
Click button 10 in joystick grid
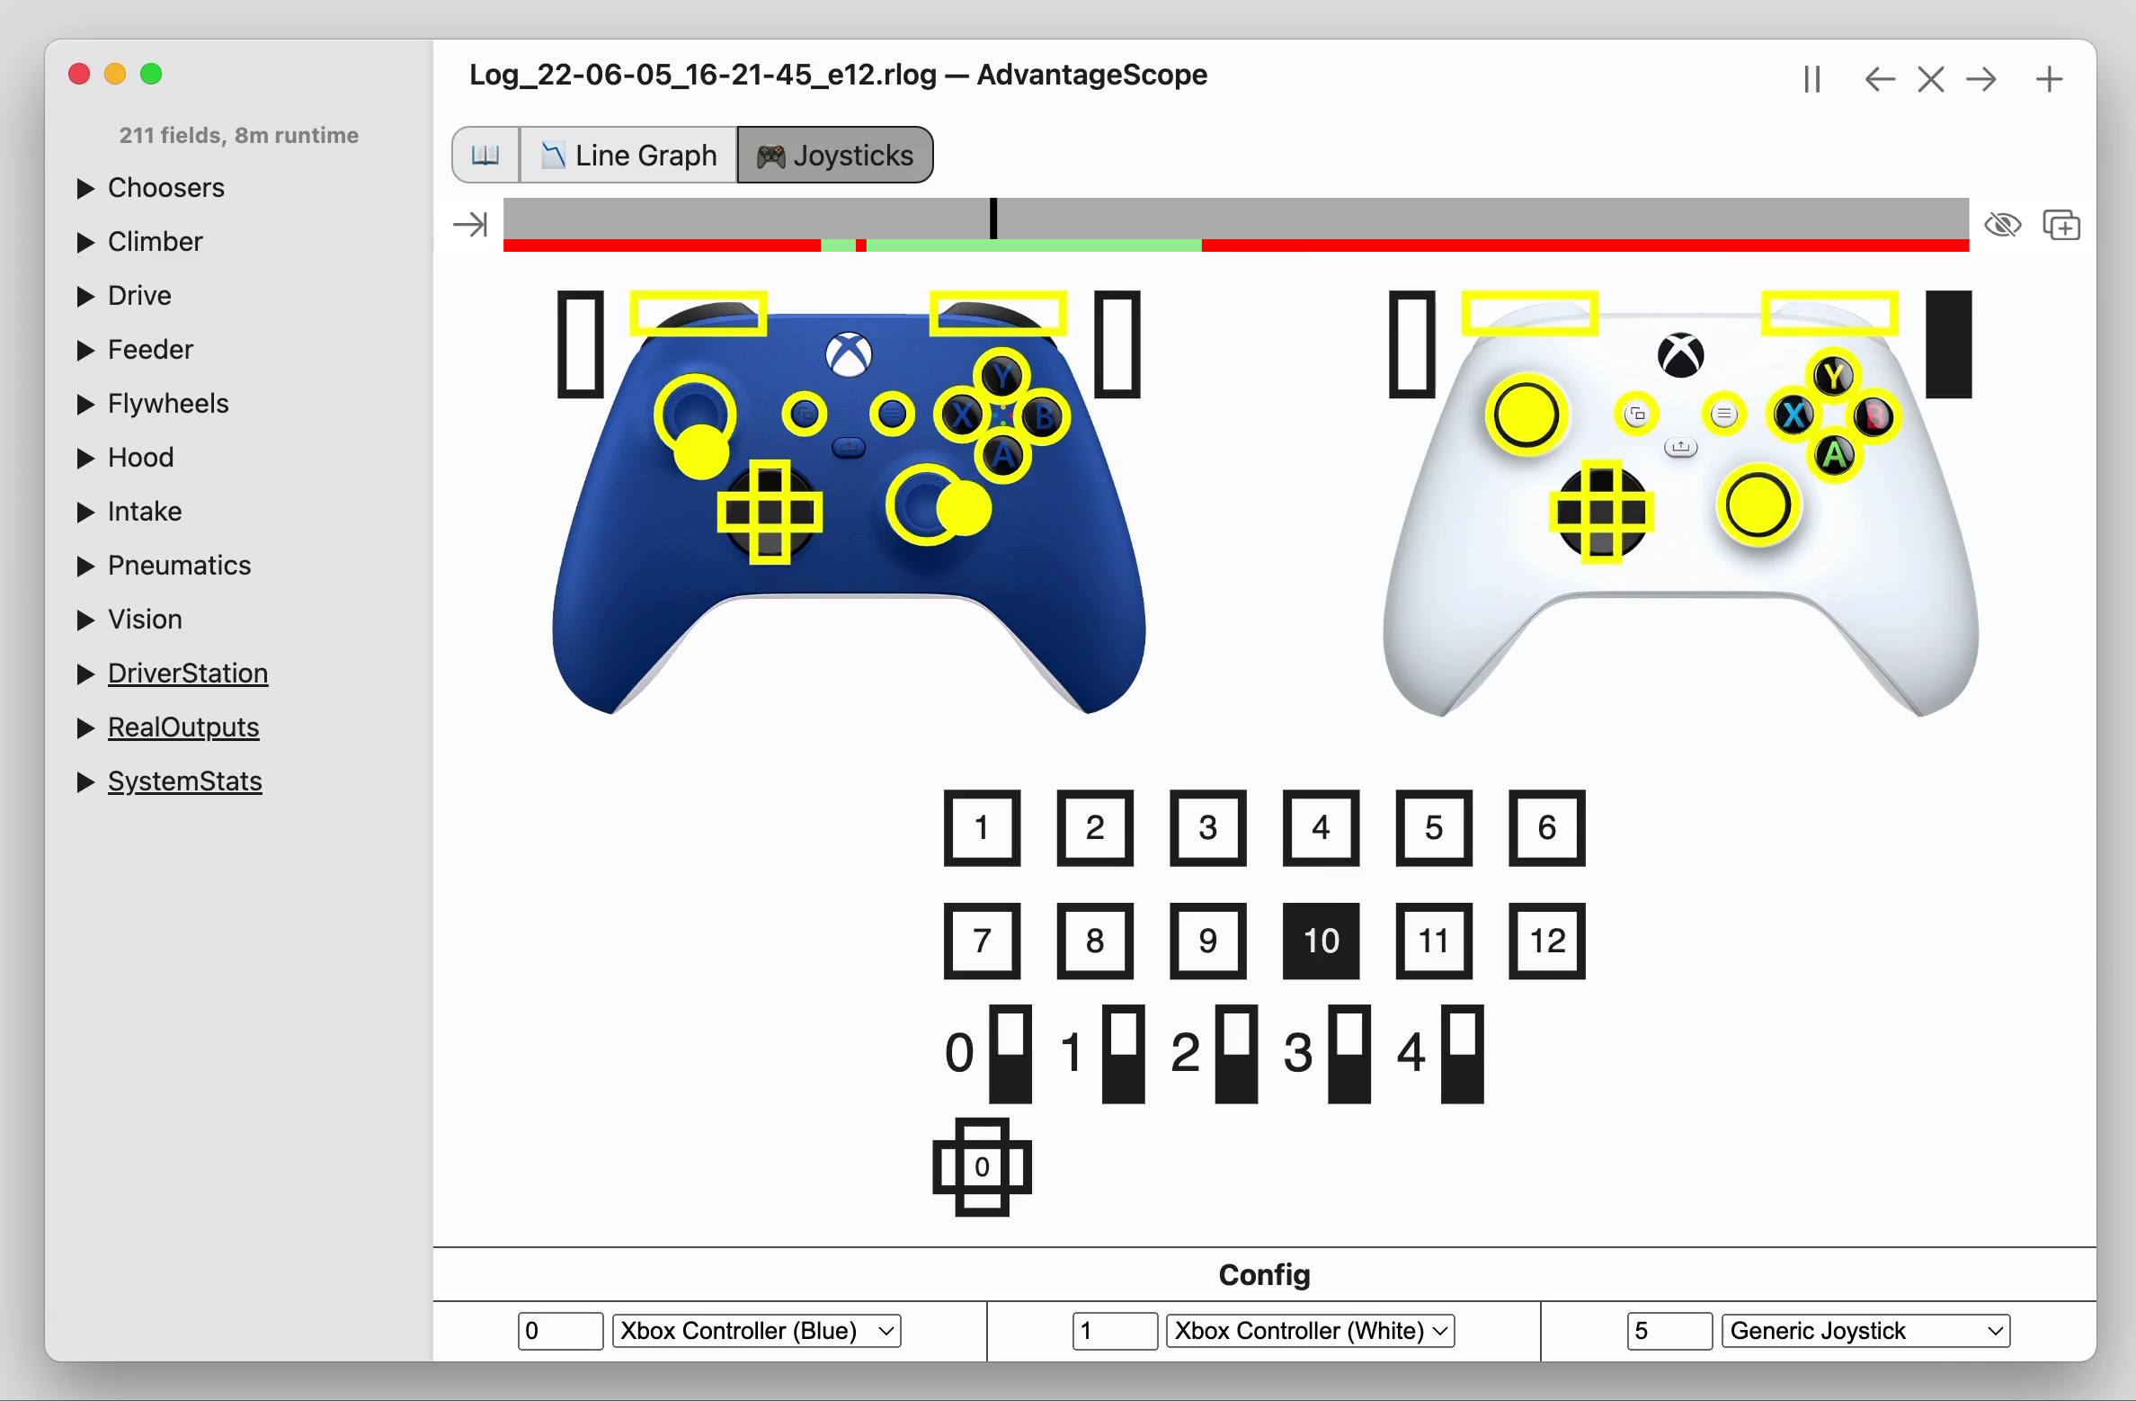click(x=1322, y=938)
